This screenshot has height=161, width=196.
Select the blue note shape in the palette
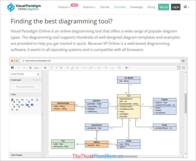pos(32,105)
